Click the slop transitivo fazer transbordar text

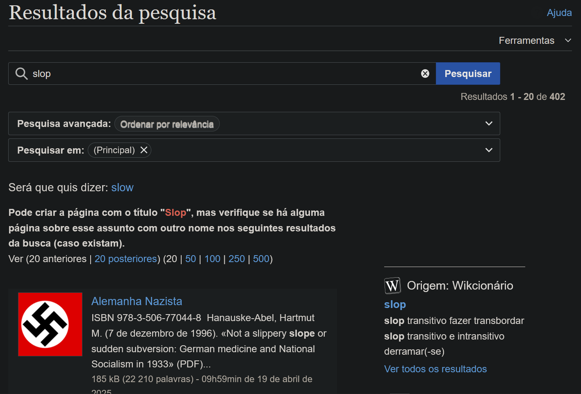pyautogui.click(x=454, y=321)
